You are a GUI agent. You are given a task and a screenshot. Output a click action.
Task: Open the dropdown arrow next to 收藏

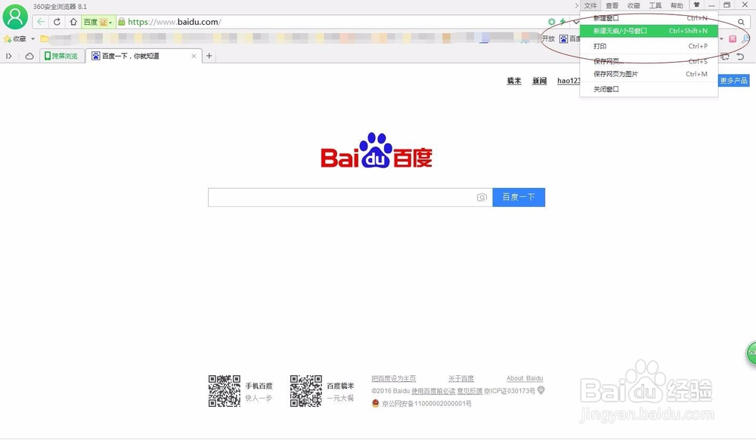[32, 38]
